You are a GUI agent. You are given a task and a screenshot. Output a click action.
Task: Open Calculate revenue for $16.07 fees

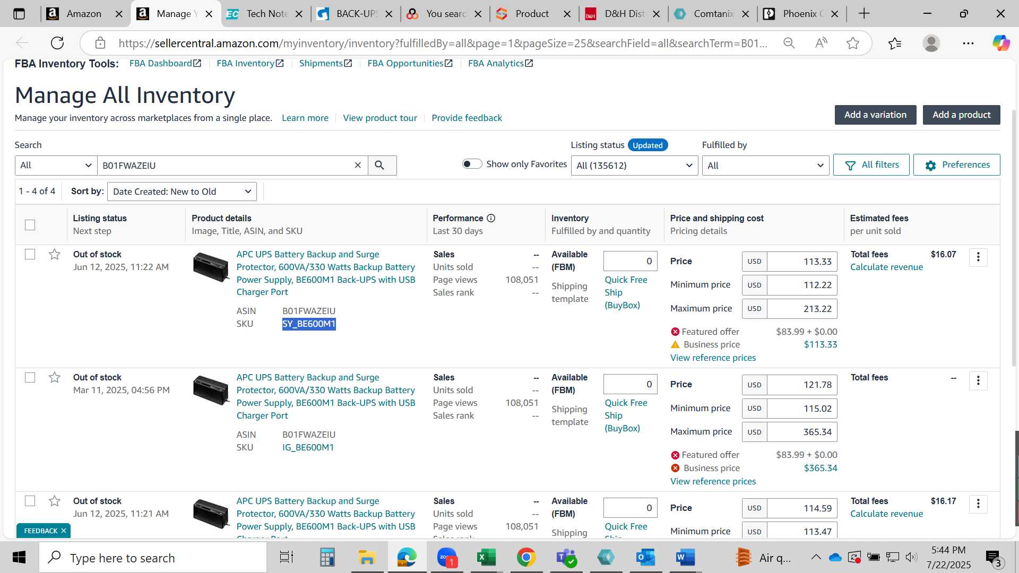click(886, 267)
